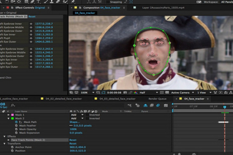Switch to 04_03_detailed_face_tracker timeline tab
Viewport: 233px width, 155px height.
click(x=118, y=98)
